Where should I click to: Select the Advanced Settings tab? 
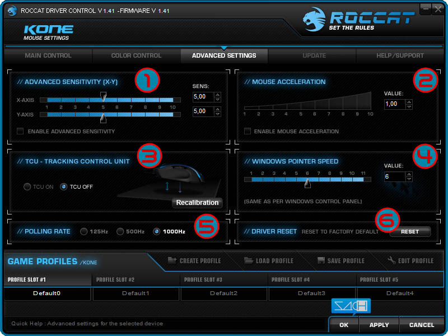[x=224, y=55]
